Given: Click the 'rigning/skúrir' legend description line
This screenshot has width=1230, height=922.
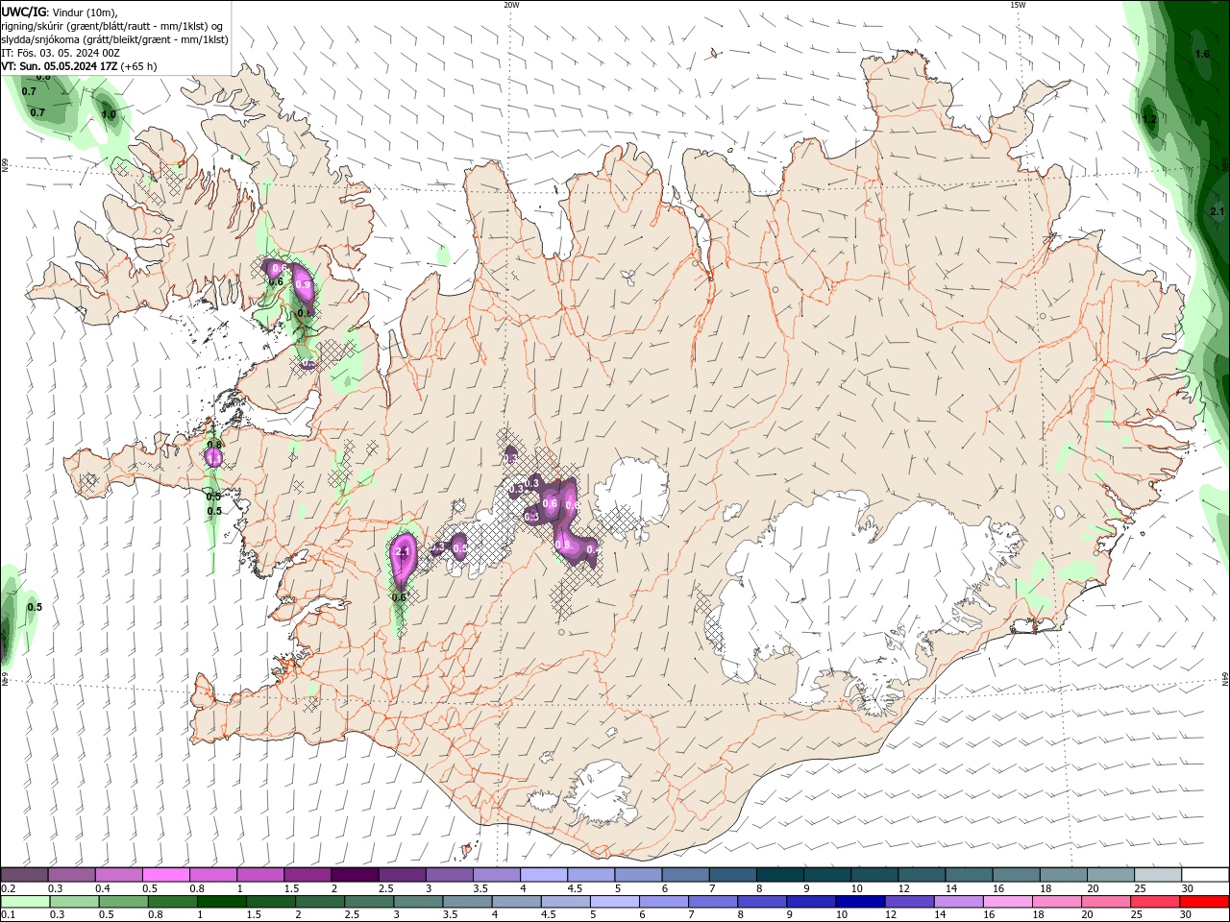Looking at the screenshot, I should (113, 26).
